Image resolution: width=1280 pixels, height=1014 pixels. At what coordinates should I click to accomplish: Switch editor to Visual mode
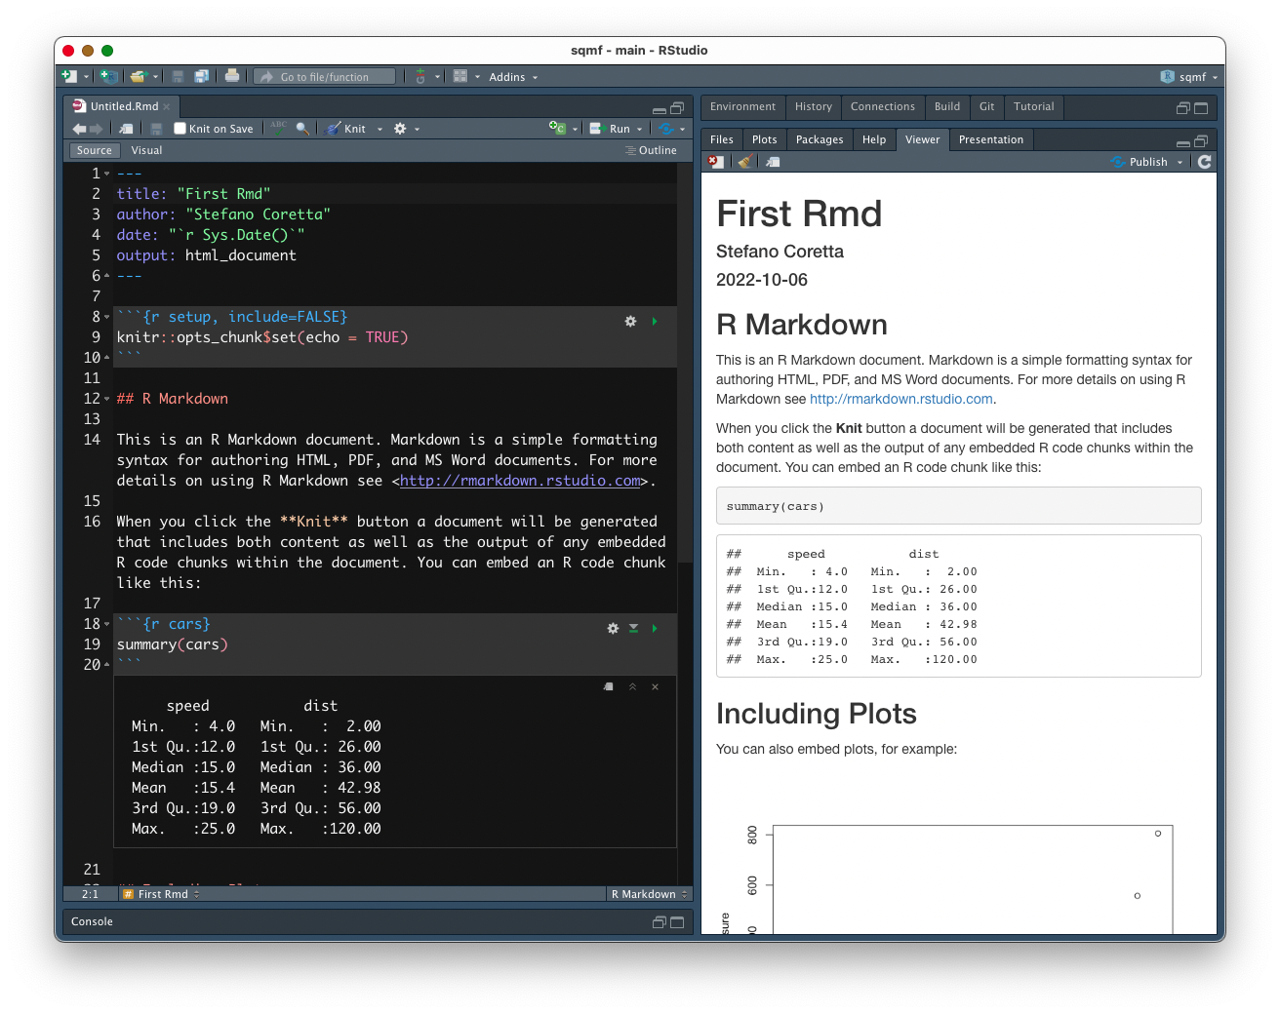click(146, 150)
